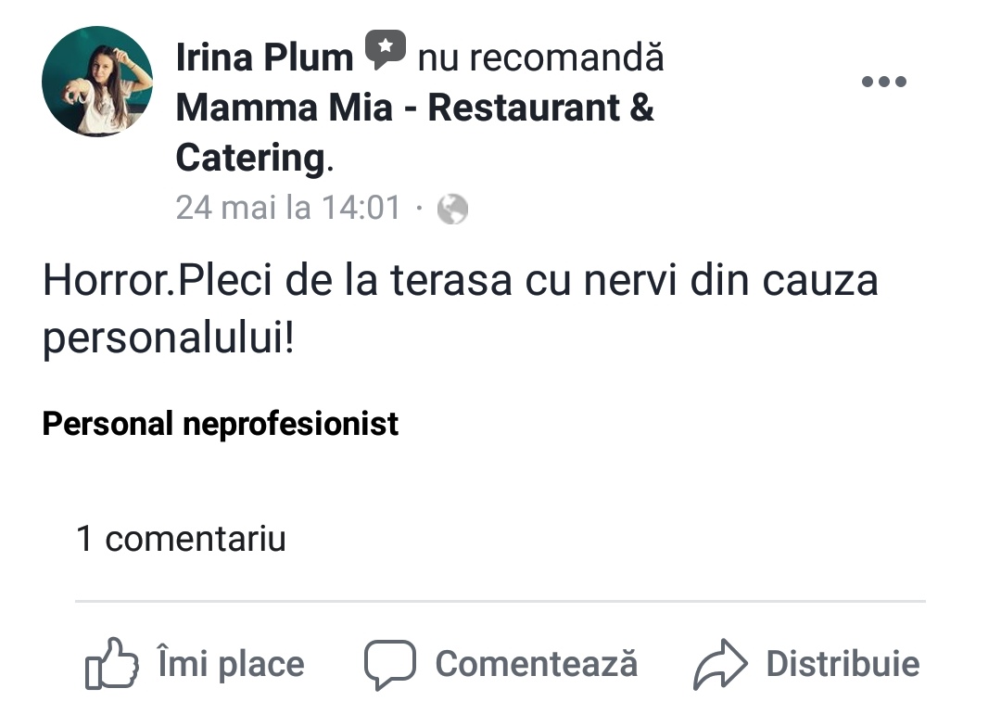Open Irina Plum's profile picture
The width and height of the screenshot is (1001, 727).
click(97, 81)
